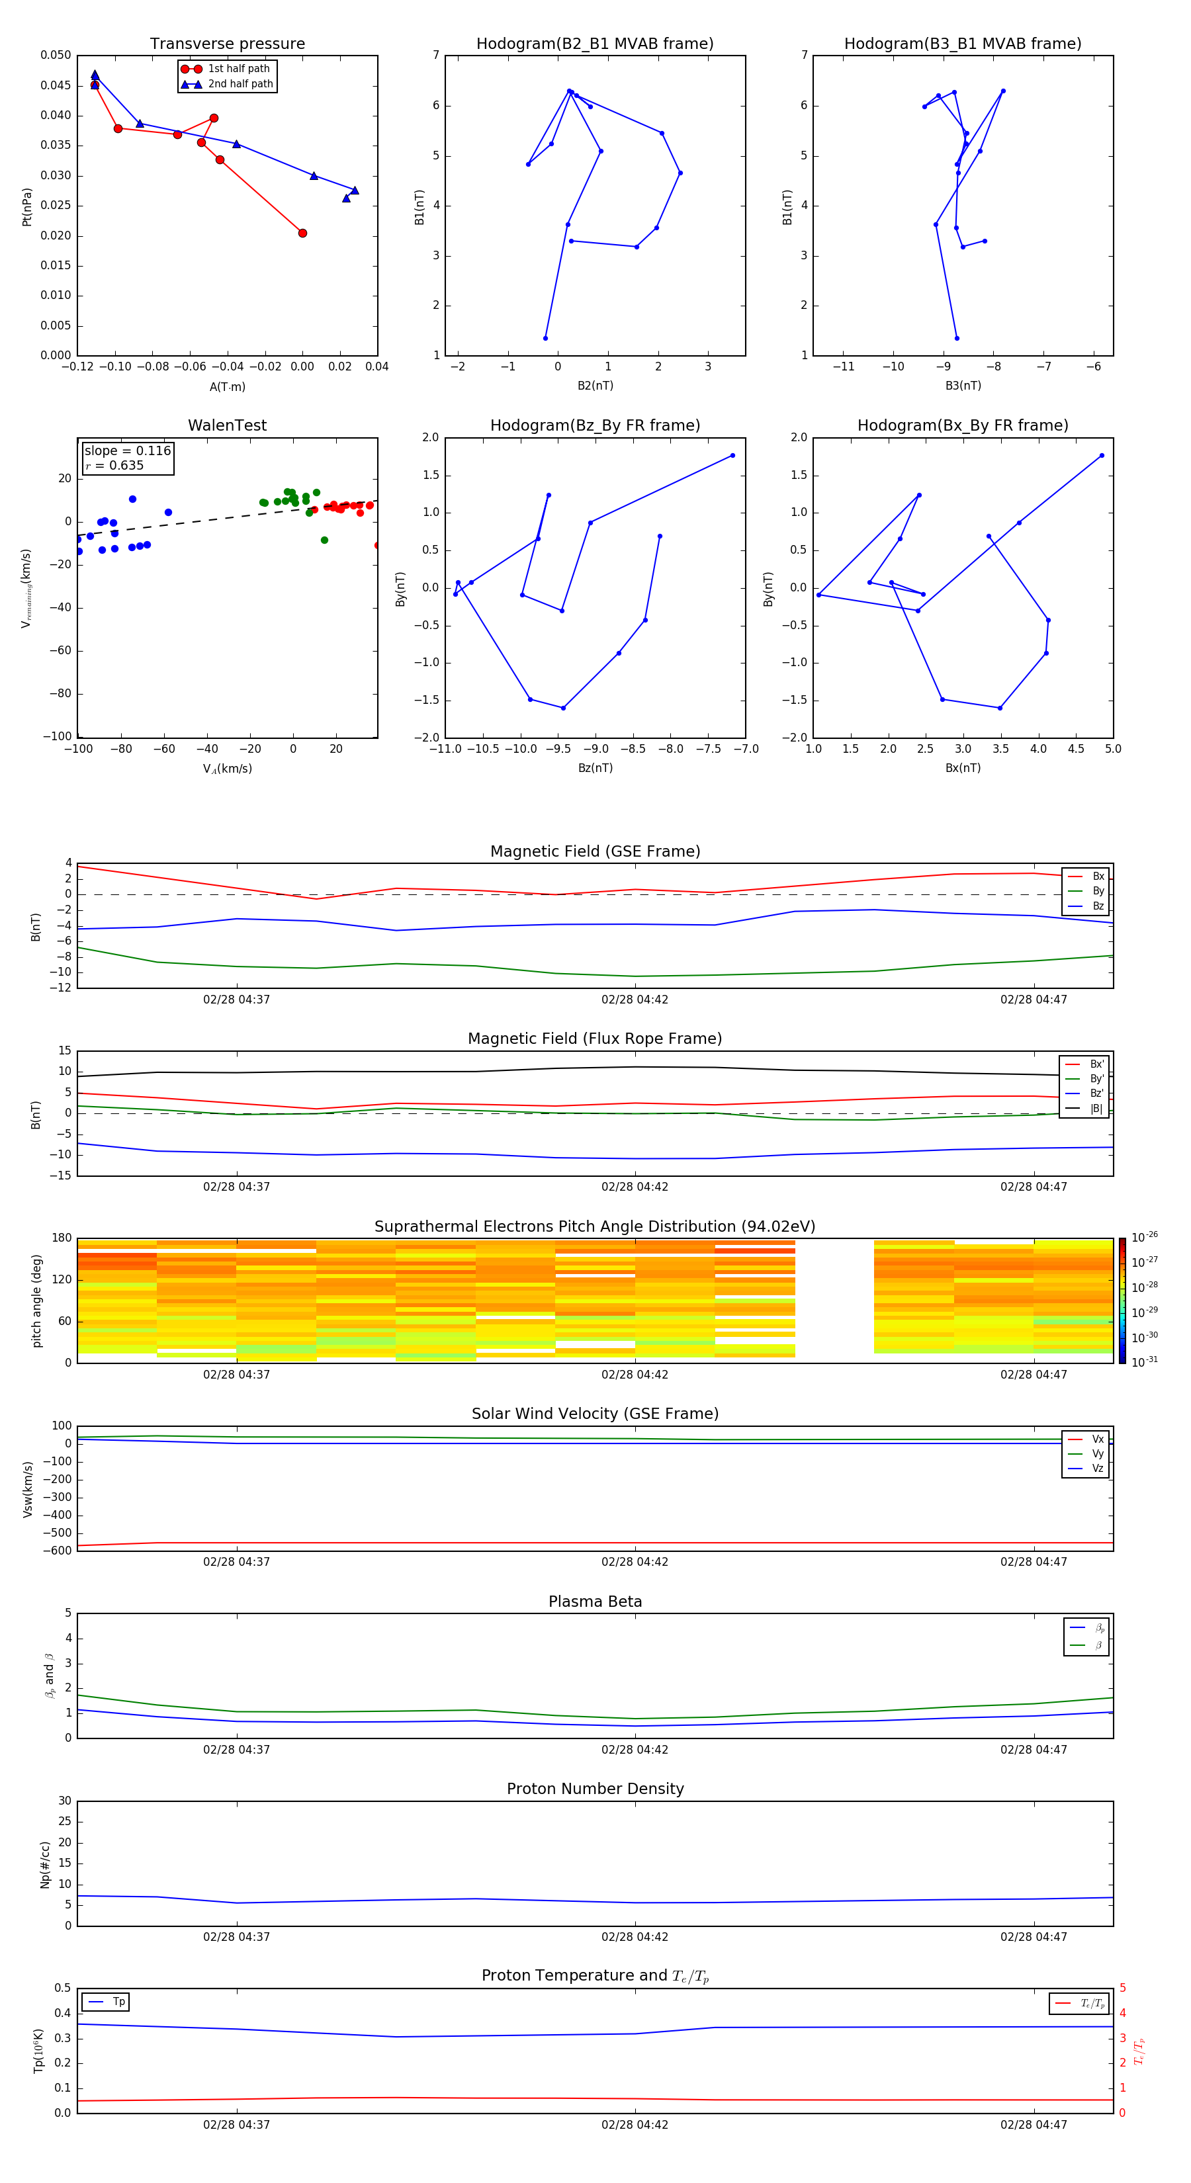Click 'Solar Wind Velocity (GSE Frame)' title
This screenshot has width=1191, height=2183.
595,1414
